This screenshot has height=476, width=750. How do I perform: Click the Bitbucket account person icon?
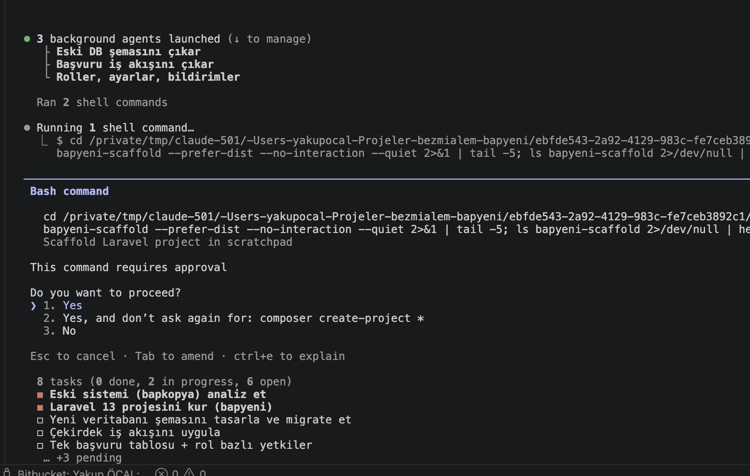(7, 472)
